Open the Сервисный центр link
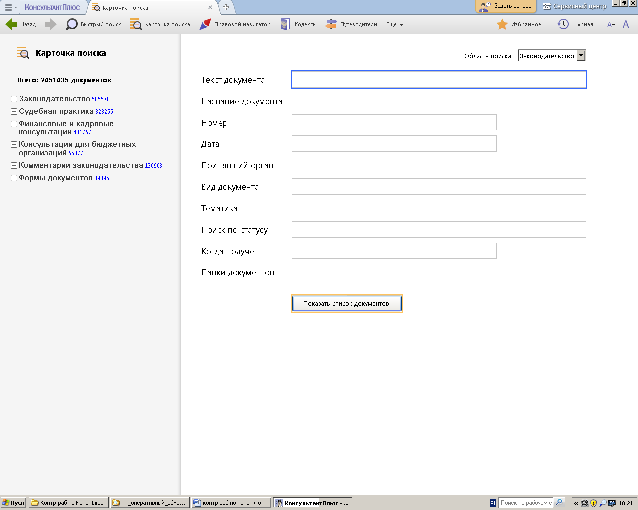 pyautogui.click(x=574, y=6)
